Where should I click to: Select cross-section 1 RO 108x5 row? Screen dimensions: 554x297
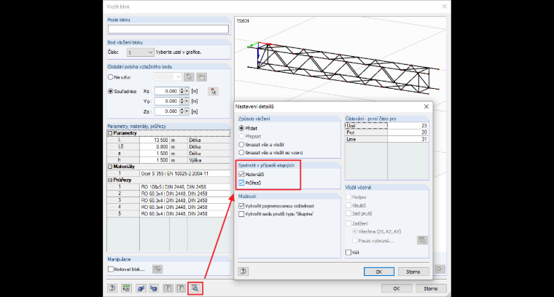click(x=169, y=186)
